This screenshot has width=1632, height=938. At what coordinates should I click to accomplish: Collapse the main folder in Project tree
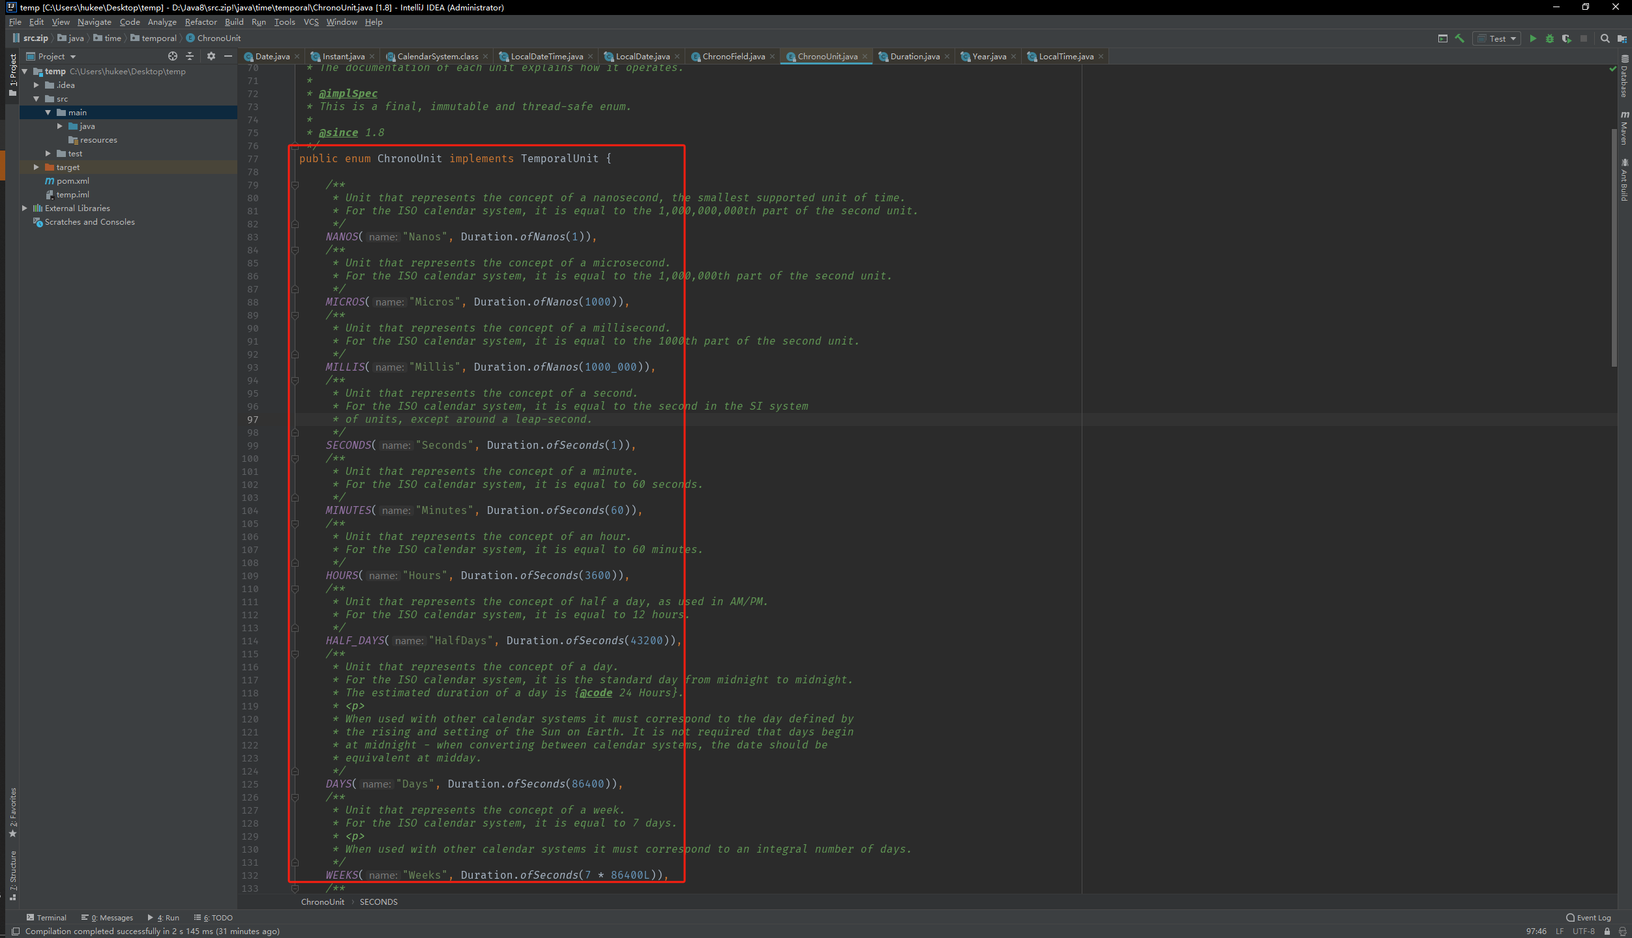pos(48,112)
